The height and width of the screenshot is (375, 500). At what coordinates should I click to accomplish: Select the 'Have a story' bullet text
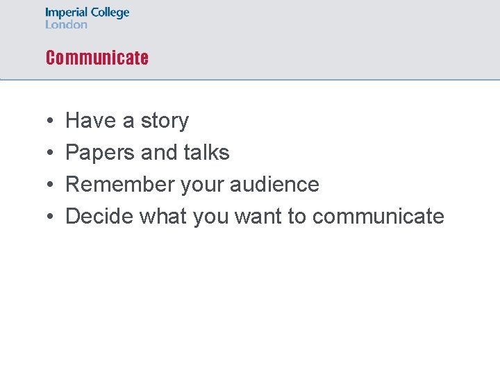click(x=126, y=121)
